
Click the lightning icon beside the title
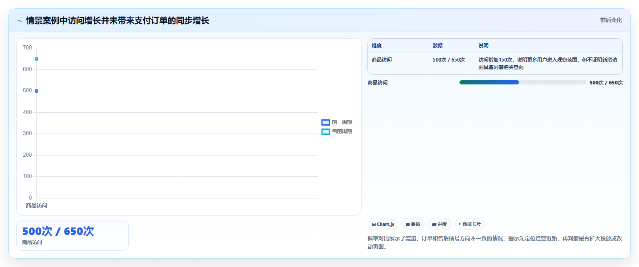pos(20,21)
